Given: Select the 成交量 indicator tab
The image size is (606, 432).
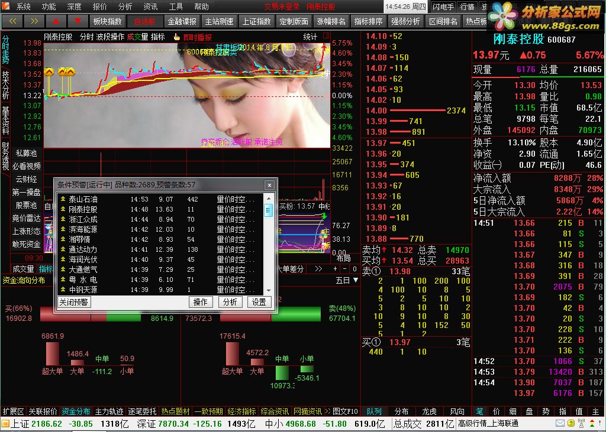Looking at the screenshot, I should click(23, 269).
